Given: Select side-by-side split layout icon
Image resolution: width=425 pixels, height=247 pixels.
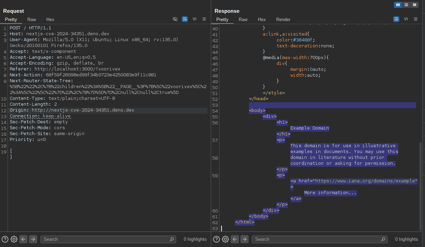Looking at the screenshot, I should coord(398,5).
